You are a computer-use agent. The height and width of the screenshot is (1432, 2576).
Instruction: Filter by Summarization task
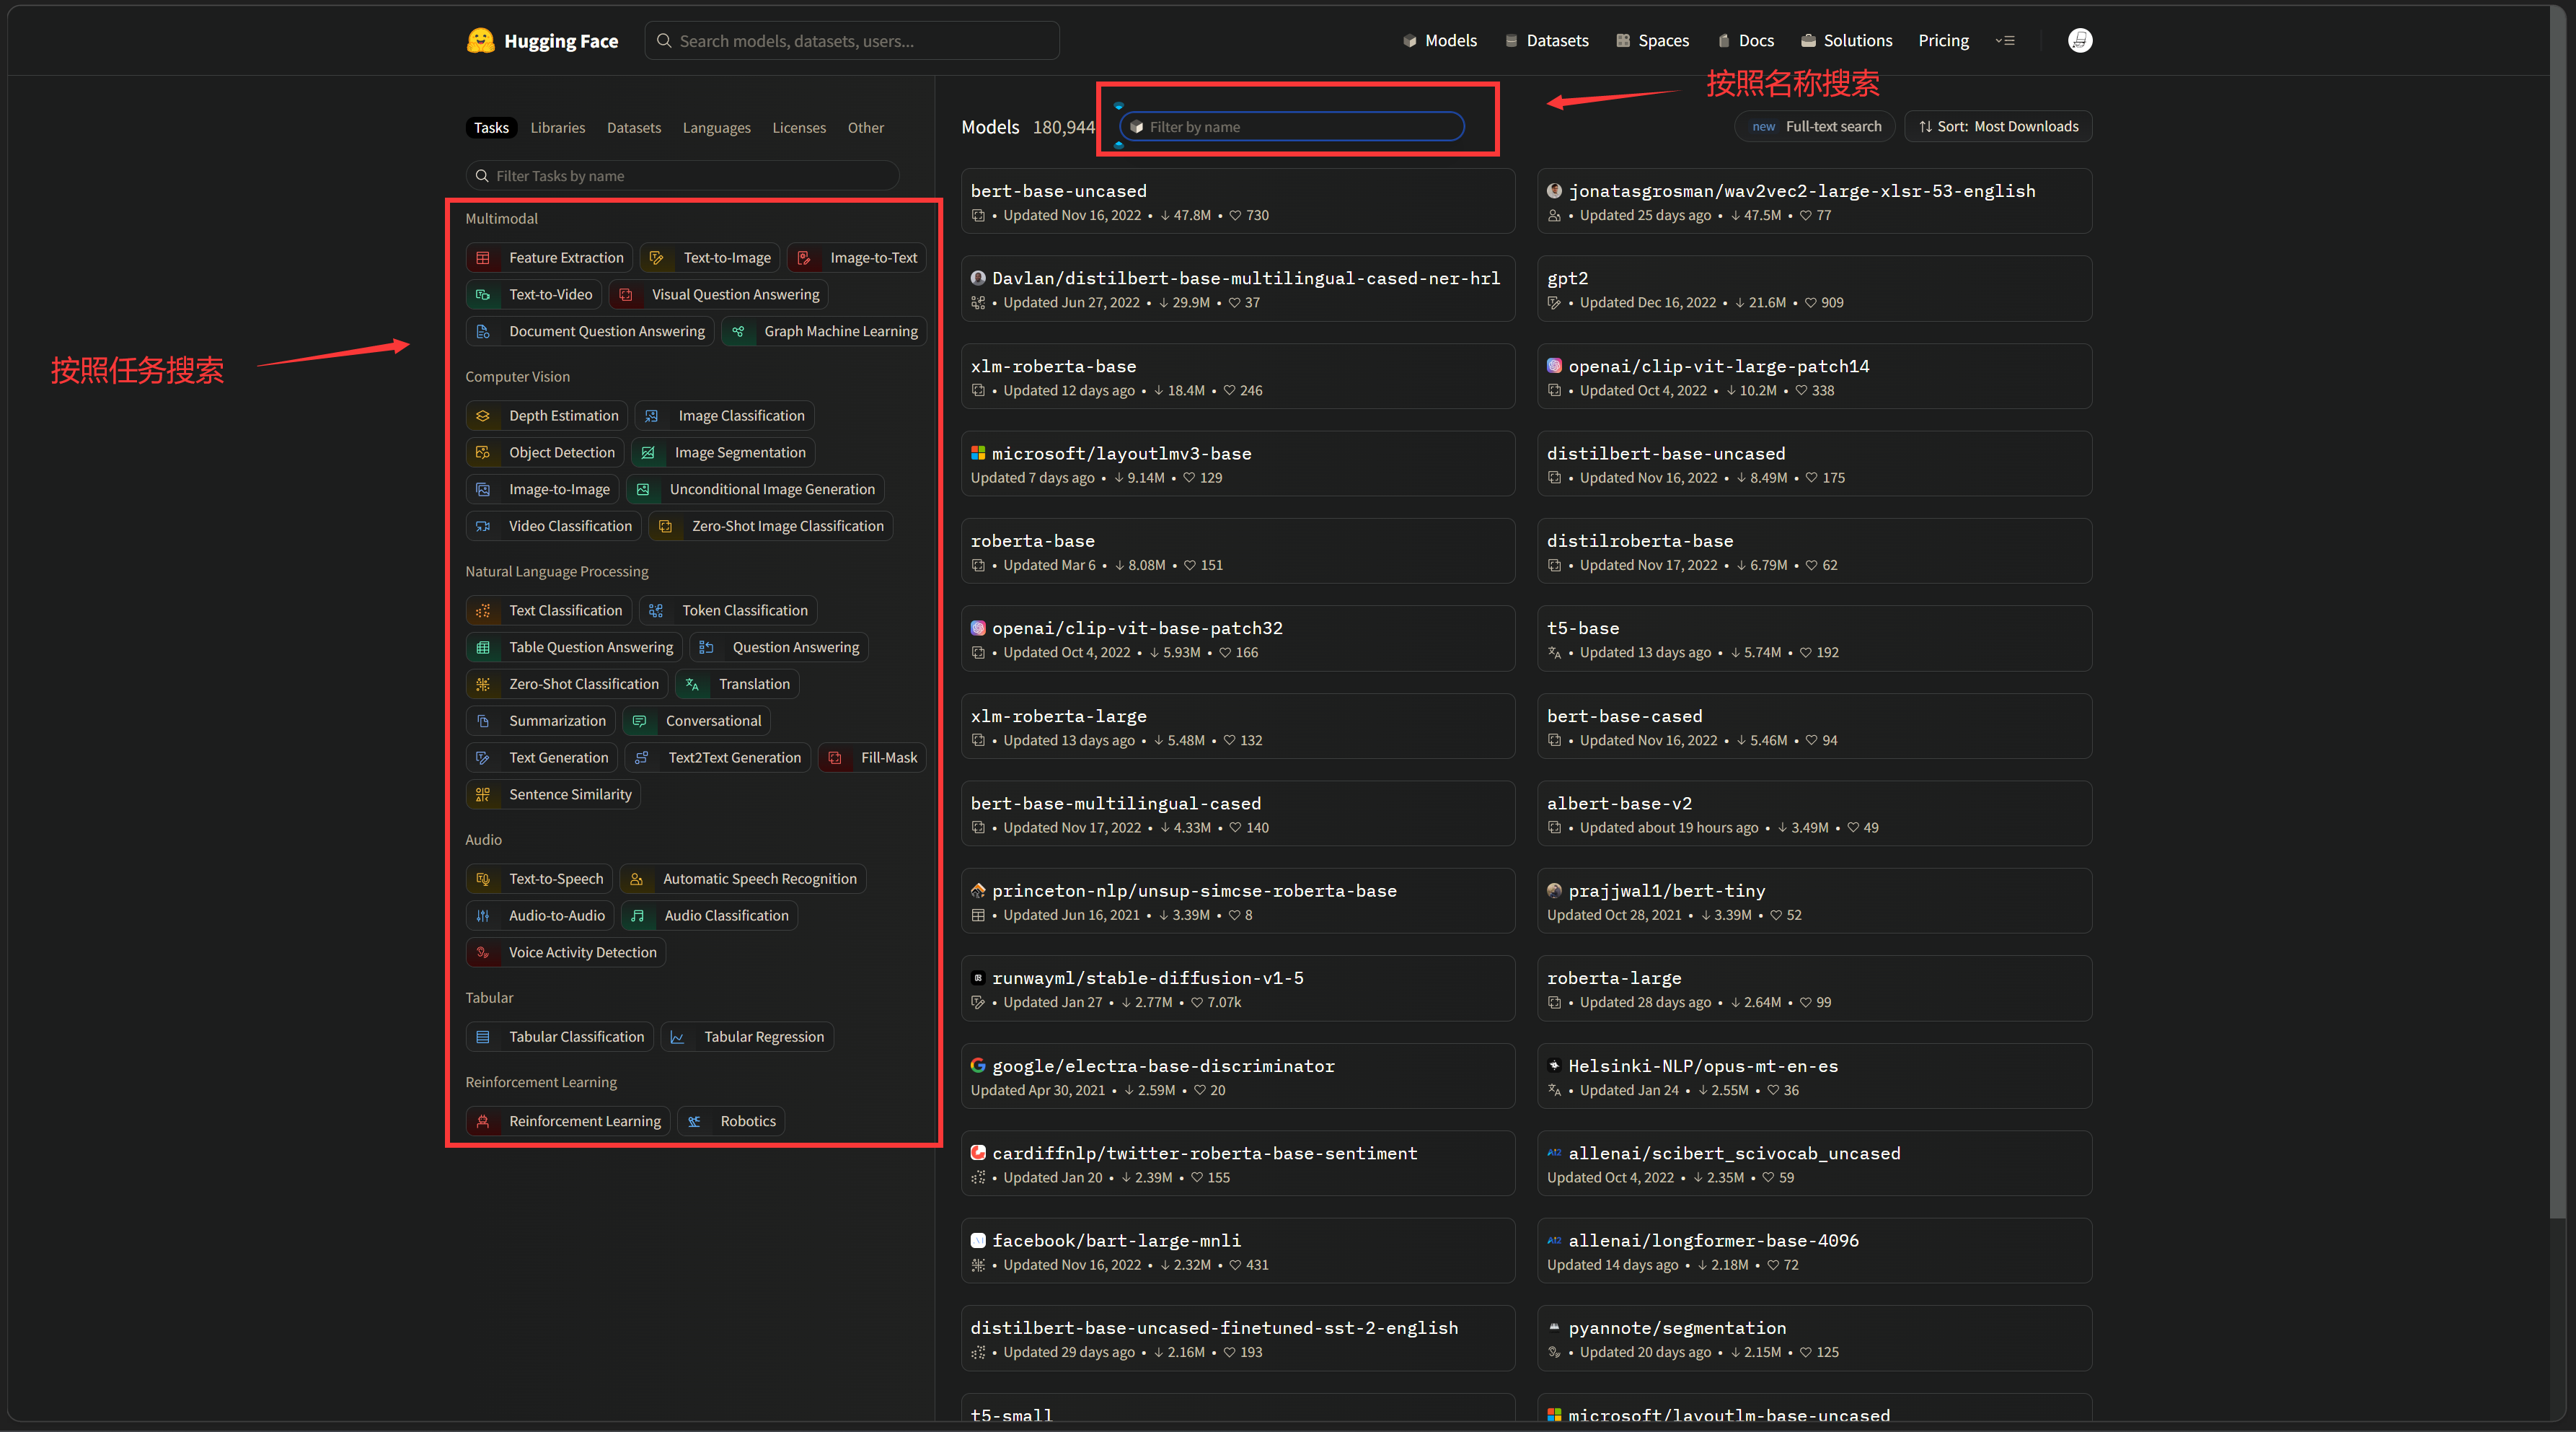pos(540,722)
